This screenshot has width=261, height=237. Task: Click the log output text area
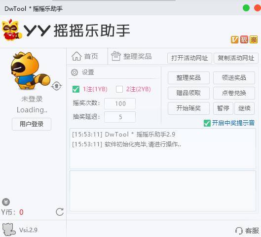tap(163, 148)
